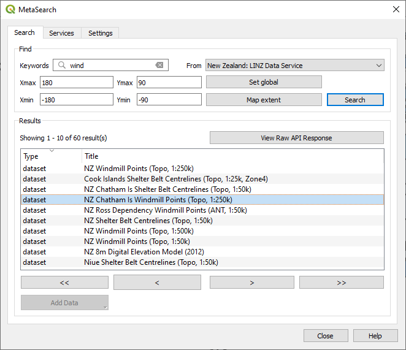This screenshot has height=350, width=406.
Task: Click the magnifier icon in Keywords field
Action: pyautogui.click(x=61, y=66)
